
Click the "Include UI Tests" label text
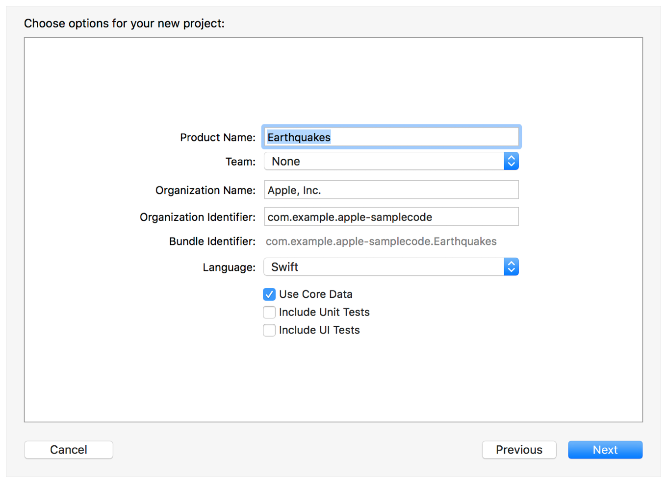[319, 331]
